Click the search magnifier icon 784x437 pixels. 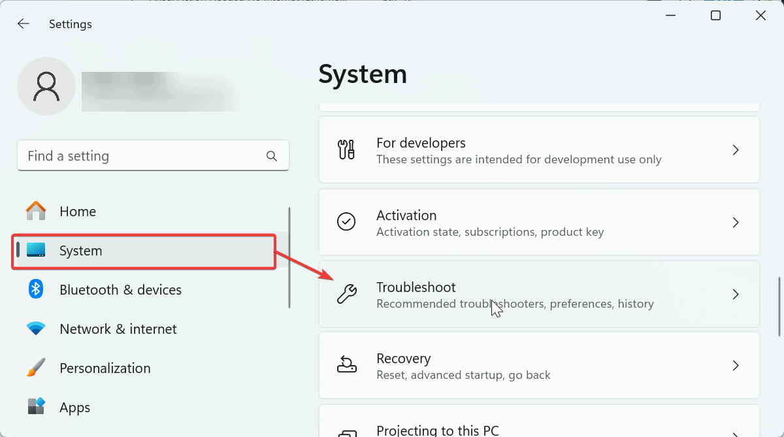click(272, 156)
